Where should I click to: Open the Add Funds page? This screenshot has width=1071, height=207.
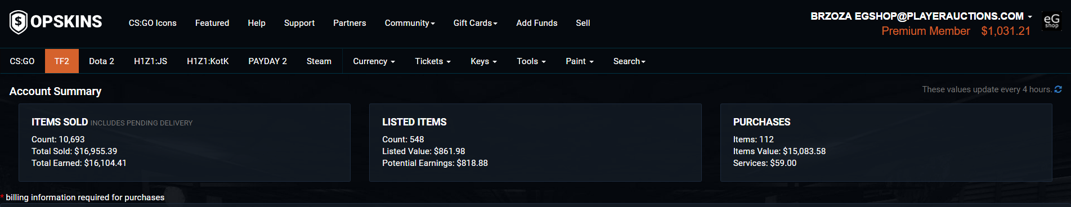tap(536, 23)
